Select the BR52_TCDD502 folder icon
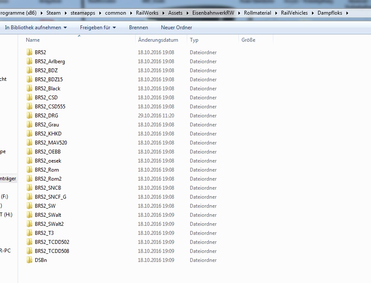The image size is (371, 283). click(x=29, y=242)
